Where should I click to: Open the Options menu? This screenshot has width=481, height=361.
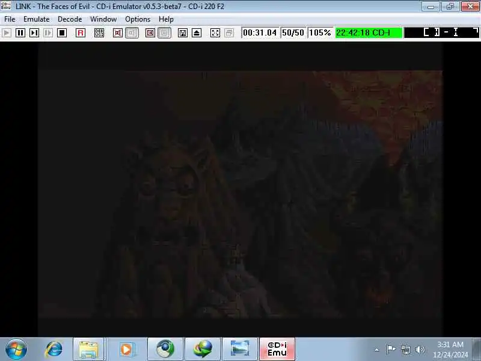point(138,19)
